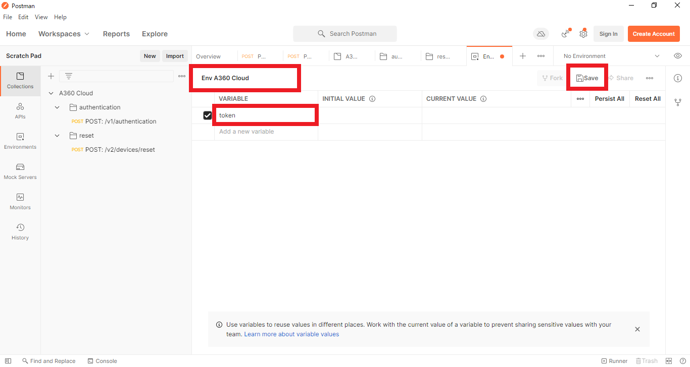690x367 pixels.
Task: Open the No Environment selector dropdown
Action: [612, 56]
